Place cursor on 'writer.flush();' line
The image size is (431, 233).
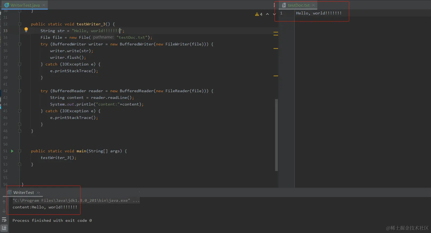(68, 57)
